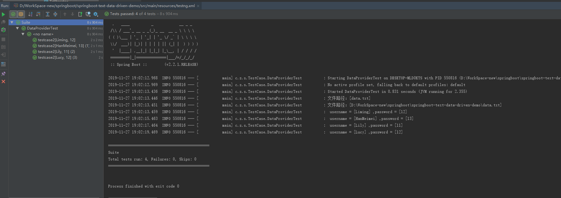The height and width of the screenshot is (198, 561).
Task: Click the username = [Lucy] log line
Action: [x=255, y=132]
